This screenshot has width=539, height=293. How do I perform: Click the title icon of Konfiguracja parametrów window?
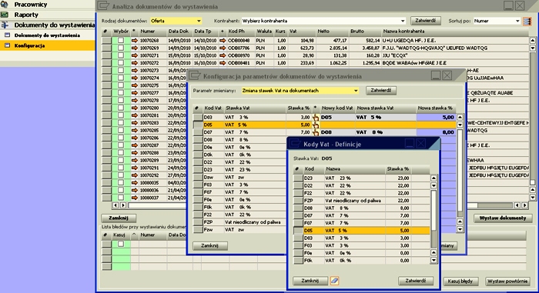click(x=194, y=75)
